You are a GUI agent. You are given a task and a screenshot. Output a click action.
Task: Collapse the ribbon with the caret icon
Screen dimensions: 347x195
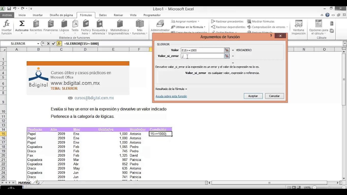tap(322, 15)
